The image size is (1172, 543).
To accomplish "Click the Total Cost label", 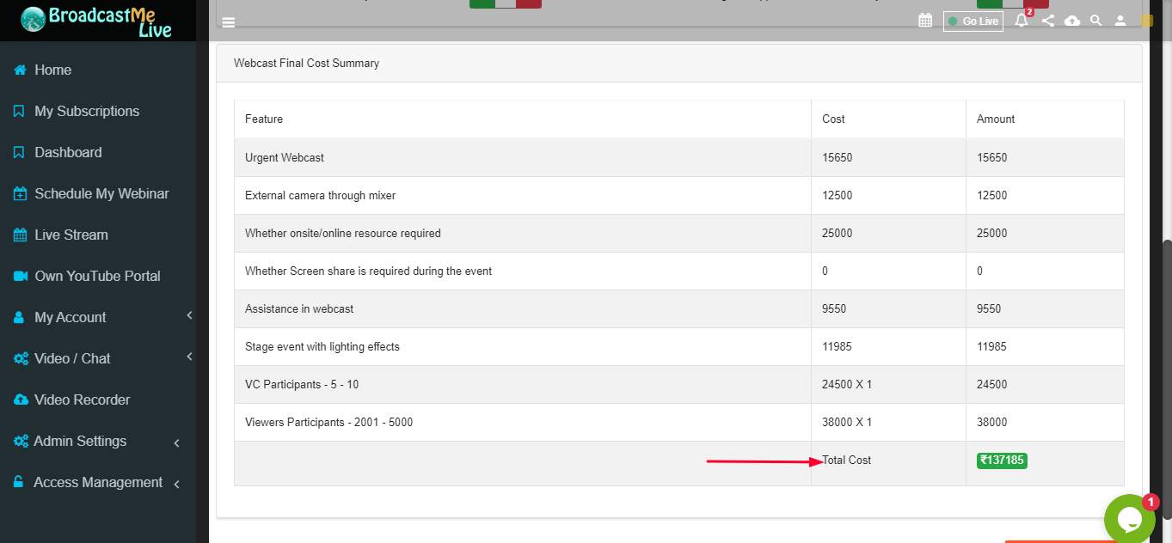I will click(x=847, y=461).
